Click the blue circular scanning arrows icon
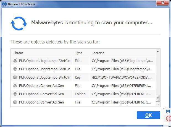This screenshot has width=171, height=127. 19,24
